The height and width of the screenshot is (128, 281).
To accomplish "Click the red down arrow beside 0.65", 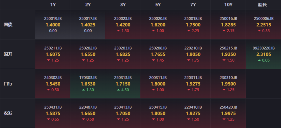I will (x=48, y=119).
